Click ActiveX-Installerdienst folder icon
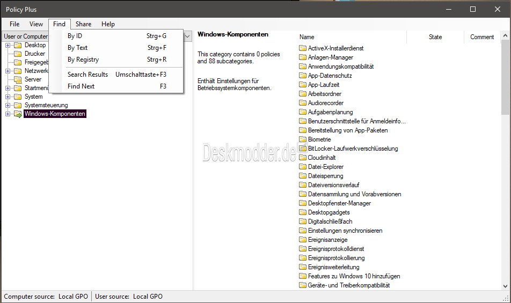This screenshot has height=303, width=511. tap(303, 48)
